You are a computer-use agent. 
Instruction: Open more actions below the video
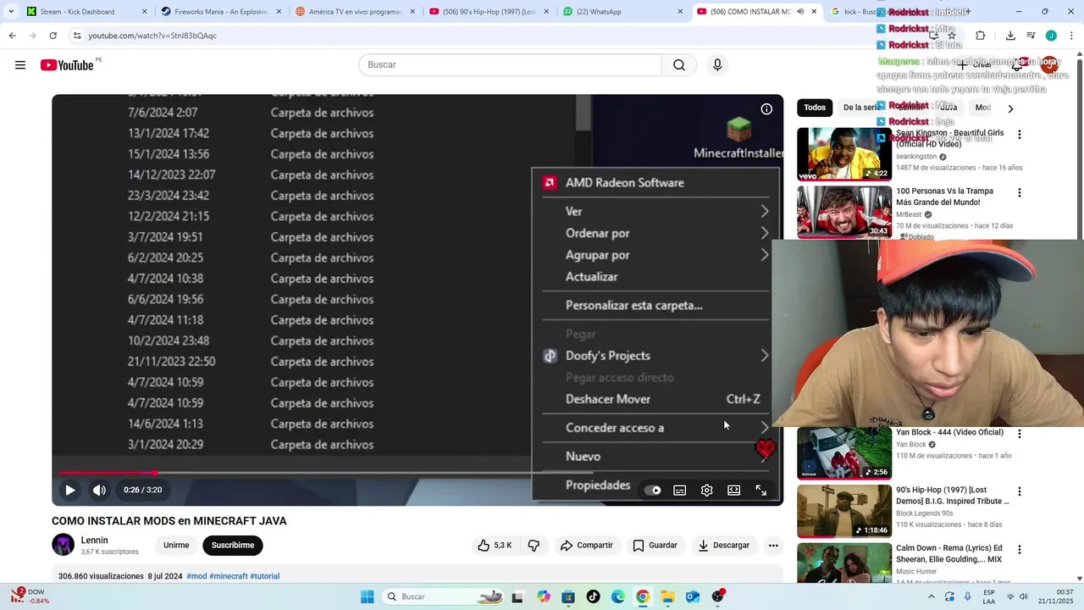coord(773,546)
